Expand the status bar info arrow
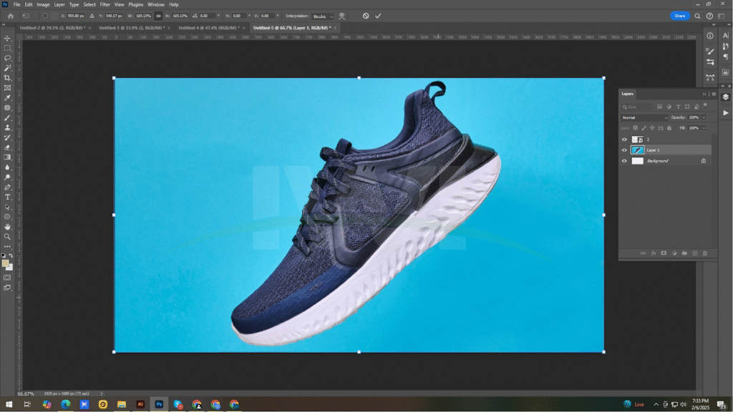 (x=102, y=394)
